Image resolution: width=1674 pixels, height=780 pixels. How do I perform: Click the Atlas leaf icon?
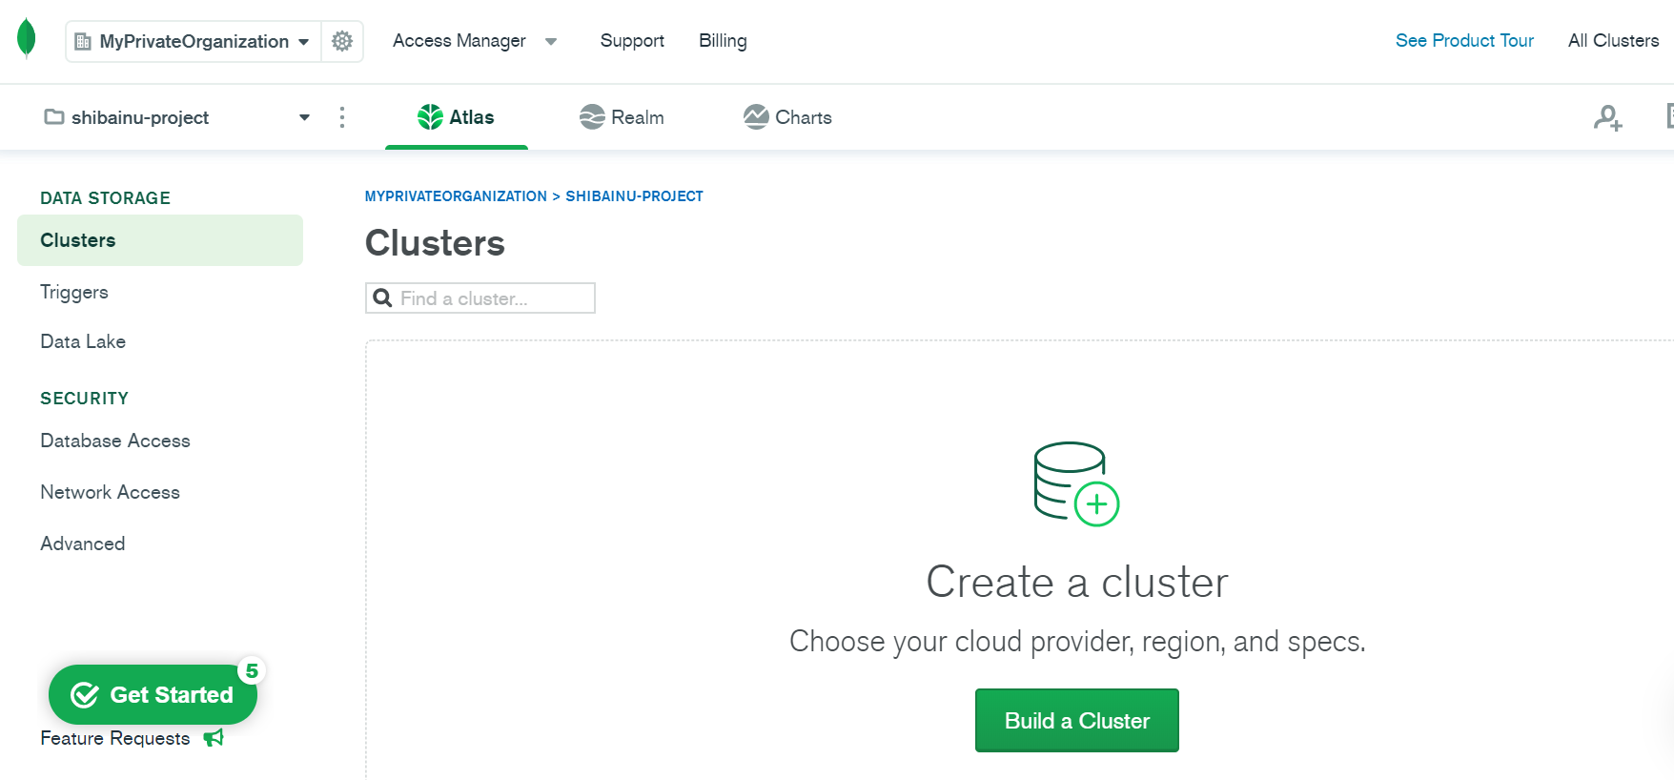[x=430, y=117]
